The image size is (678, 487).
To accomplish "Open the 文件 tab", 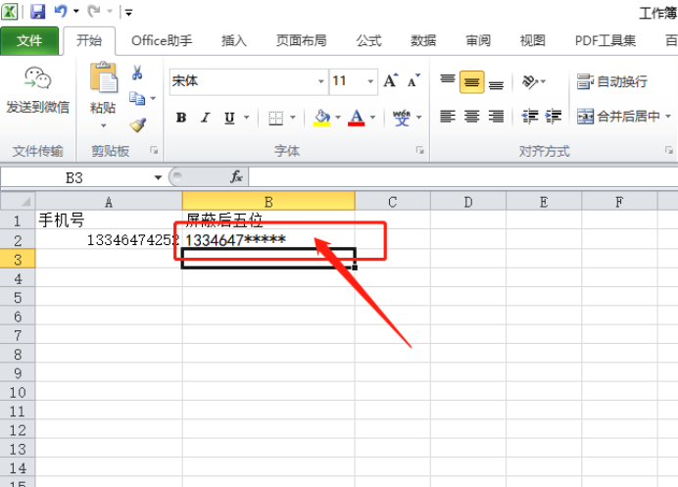I will (29, 40).
